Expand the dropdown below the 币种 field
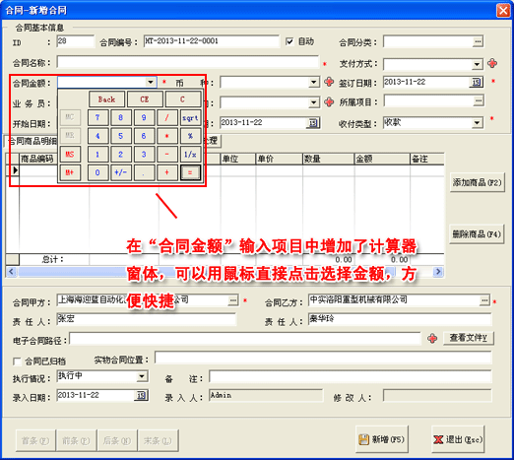 314,102
